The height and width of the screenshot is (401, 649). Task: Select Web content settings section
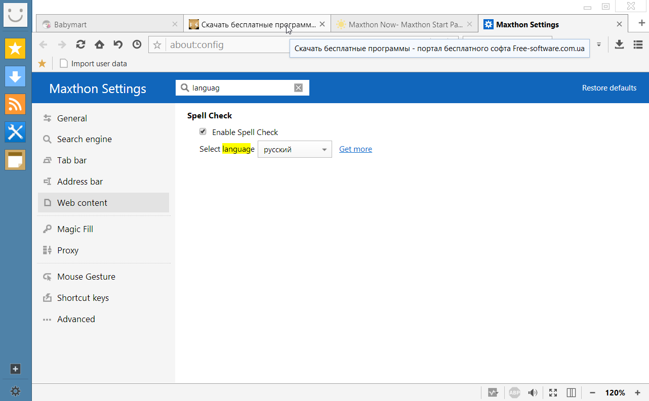click(103, 203)
